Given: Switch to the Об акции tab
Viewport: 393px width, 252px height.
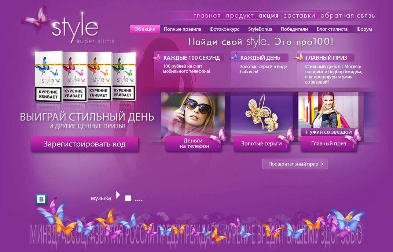Looking at the screenshot, I should (145, 29).
